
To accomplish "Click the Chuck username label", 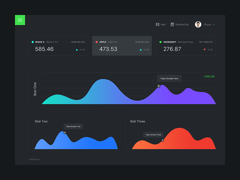I will [207, 25].
